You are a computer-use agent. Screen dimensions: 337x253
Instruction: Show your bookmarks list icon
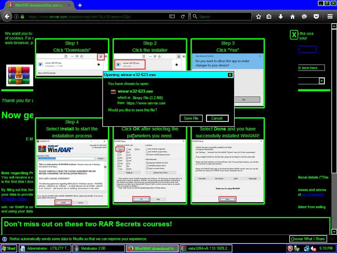pos(269,16)
